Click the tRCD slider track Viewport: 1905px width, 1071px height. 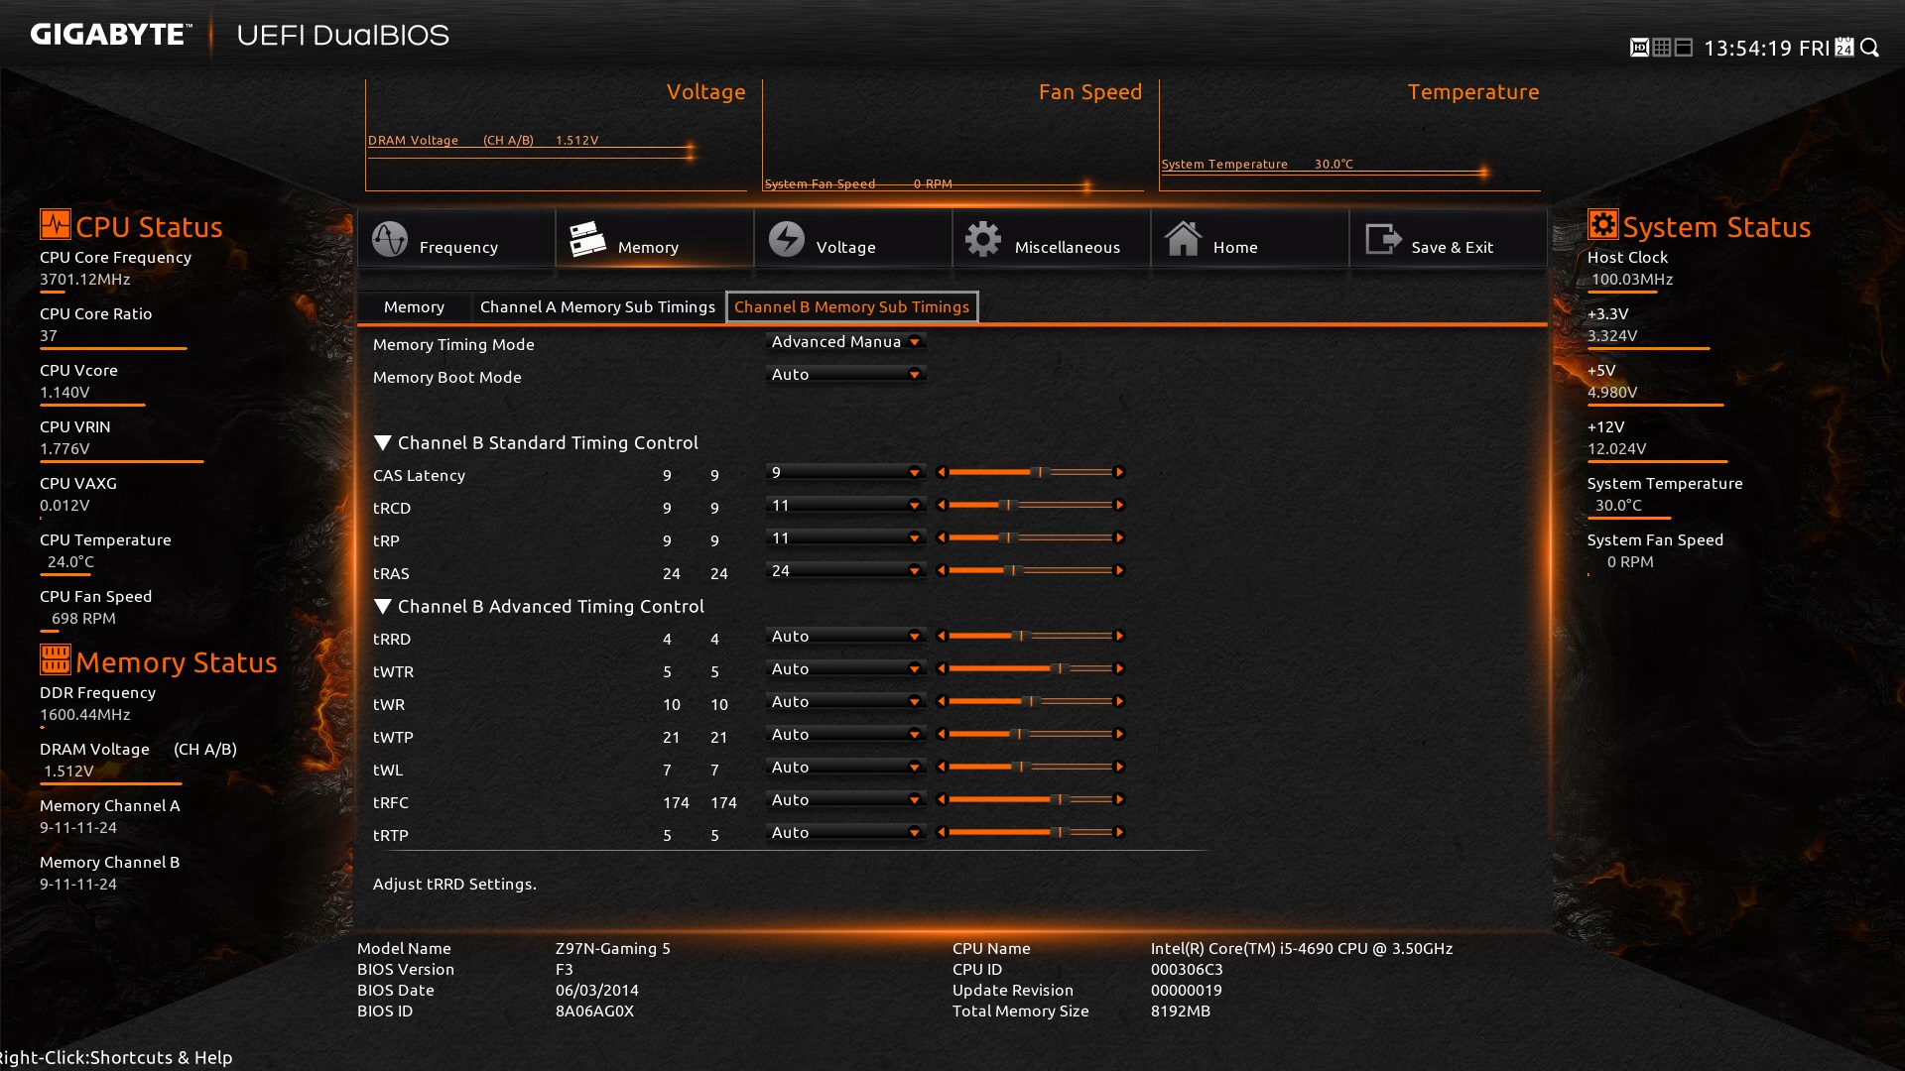(x=1030, y=505)
